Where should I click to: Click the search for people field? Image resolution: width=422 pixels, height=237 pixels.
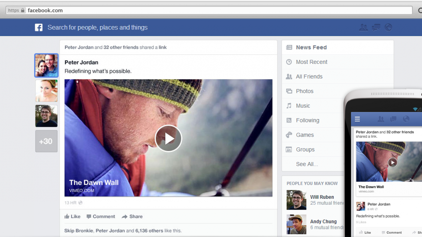coord(97,27)
